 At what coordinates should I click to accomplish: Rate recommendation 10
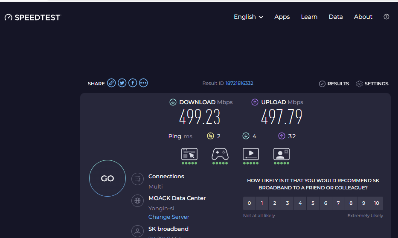point(377,203)
